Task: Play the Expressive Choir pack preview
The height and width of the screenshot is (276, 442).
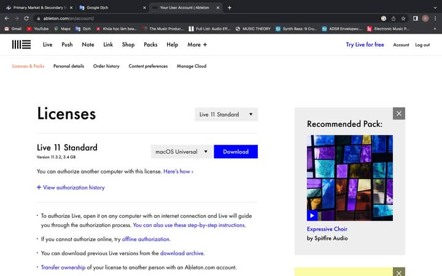Action: click(312, 215)
